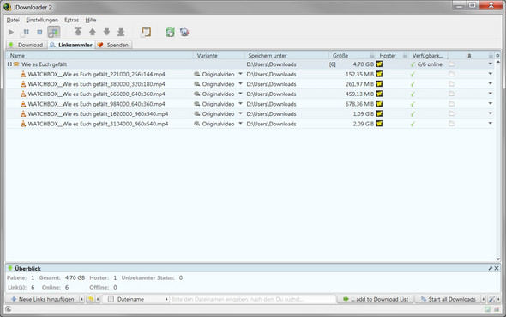506x317 pixels.
Task: Open Variante dropdown for 984000_640x360.mp4
Action: pos(240,104)
